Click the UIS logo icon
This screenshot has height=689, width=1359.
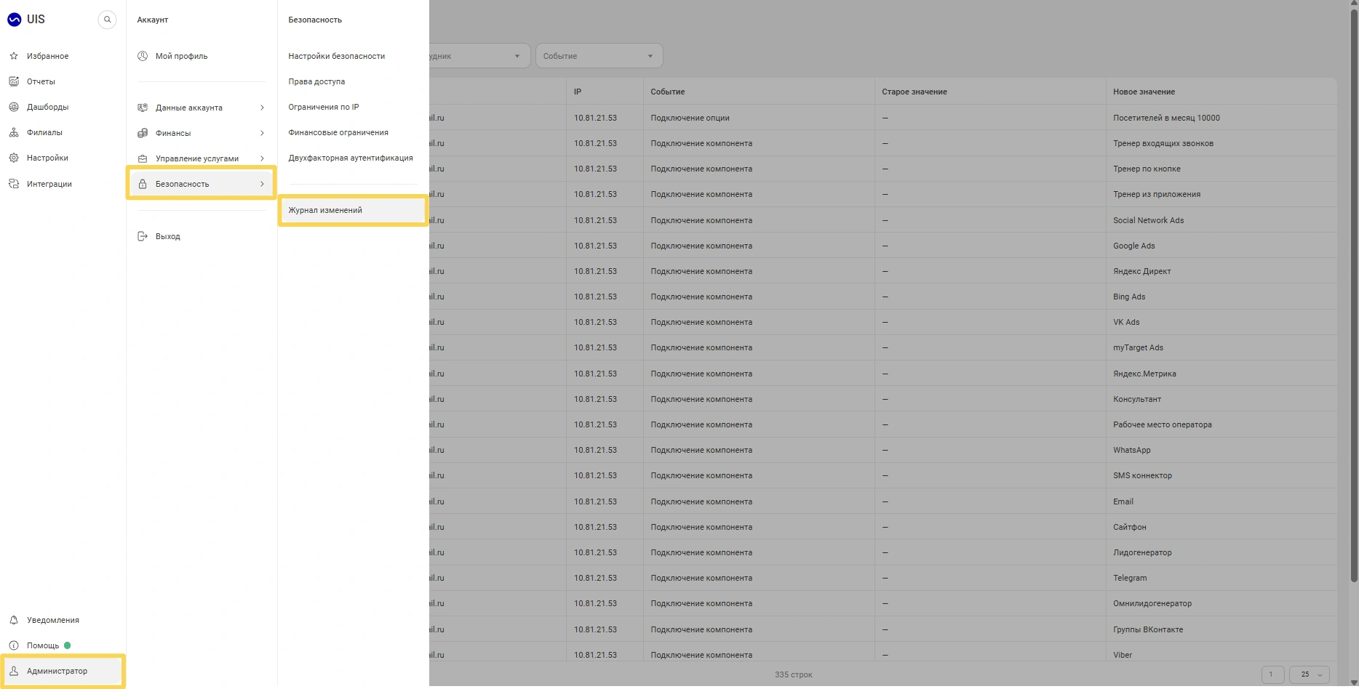tap(14, 20)
